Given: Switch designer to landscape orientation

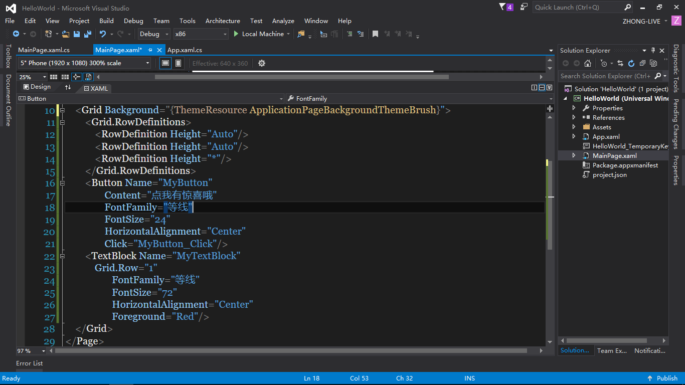Looking at the screenshot, I should (165, 63).
